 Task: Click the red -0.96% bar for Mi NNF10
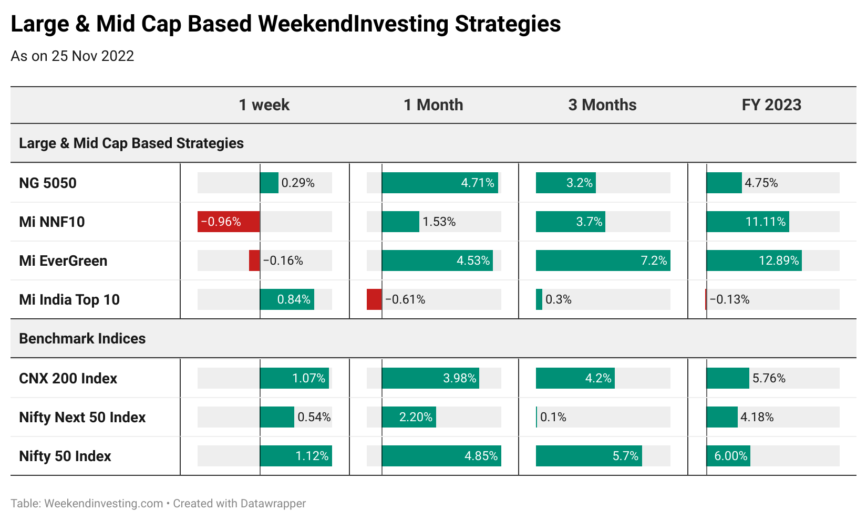(x=229, y=222)
